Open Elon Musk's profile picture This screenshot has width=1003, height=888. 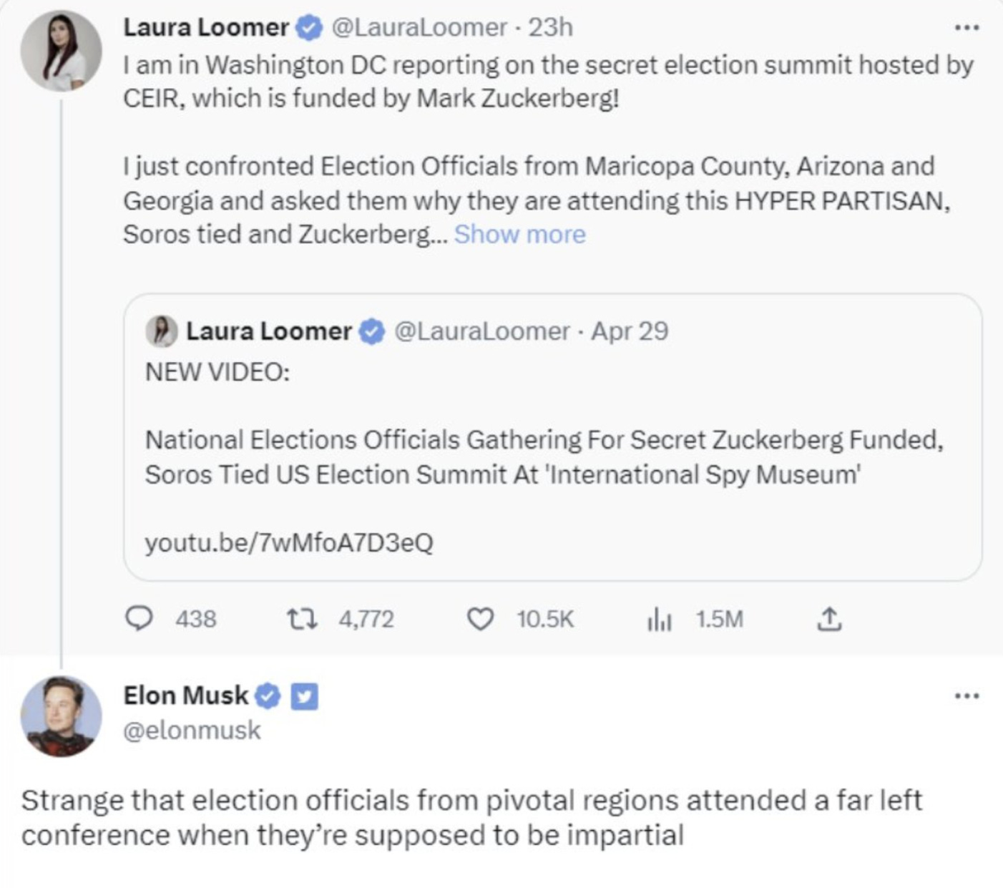[61, 716]
